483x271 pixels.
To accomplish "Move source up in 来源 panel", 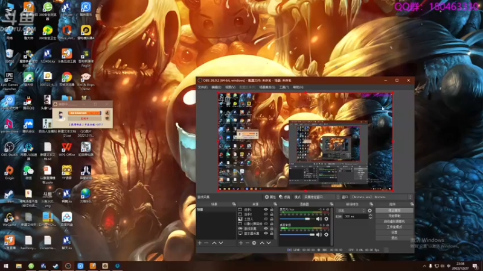I will click(x=262, y=243).
